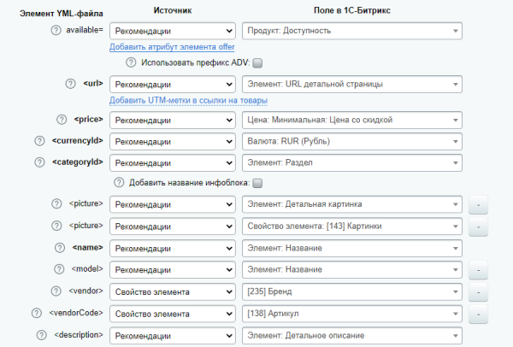Click the help icon beside available=
The width and height of the screenshot is (513, 347).
coord(56,30)
